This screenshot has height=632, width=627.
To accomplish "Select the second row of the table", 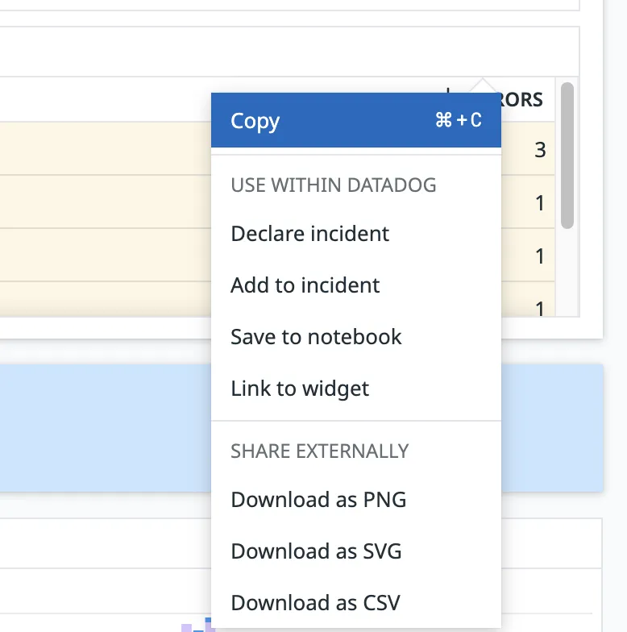I will (105, 202).
